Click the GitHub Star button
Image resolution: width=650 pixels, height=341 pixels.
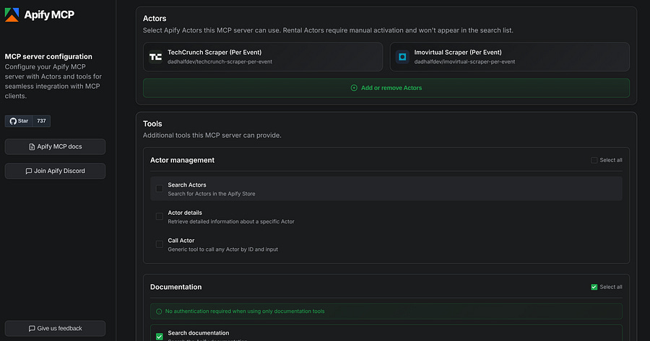pos(19,121)
